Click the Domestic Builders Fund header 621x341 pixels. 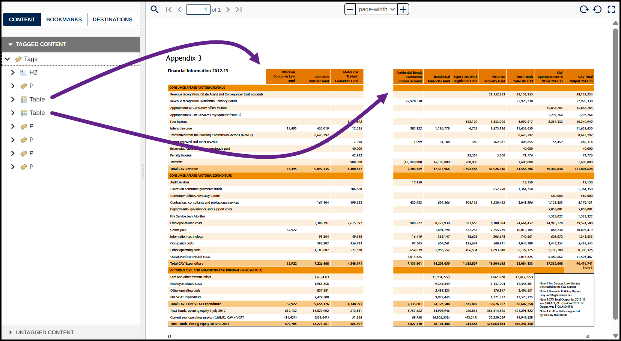coord(314,77)
